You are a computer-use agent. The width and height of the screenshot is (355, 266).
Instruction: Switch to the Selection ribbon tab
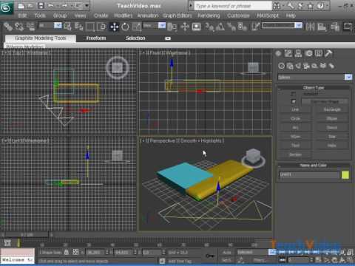[x=135, y=38]
